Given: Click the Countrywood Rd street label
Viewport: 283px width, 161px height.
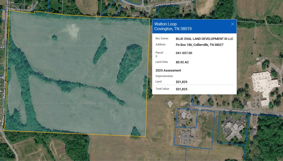Looking at the screenshot, I should coord(164,4).
